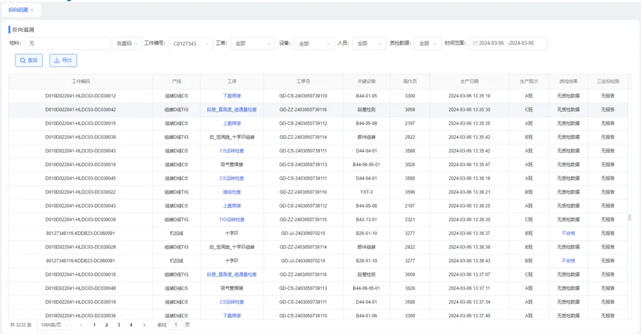
Task: Select cell D010D022041-HLDC03-DC030016
Action: coord(81,165)
